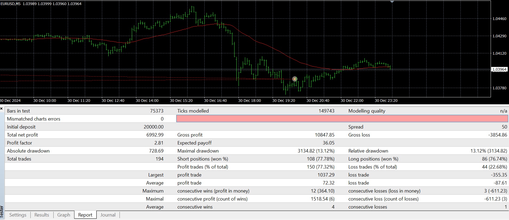The height and width of the screenshot is (220, 509).
Task: Click the pink modelling quality bar
Action: tap(342, 119)
